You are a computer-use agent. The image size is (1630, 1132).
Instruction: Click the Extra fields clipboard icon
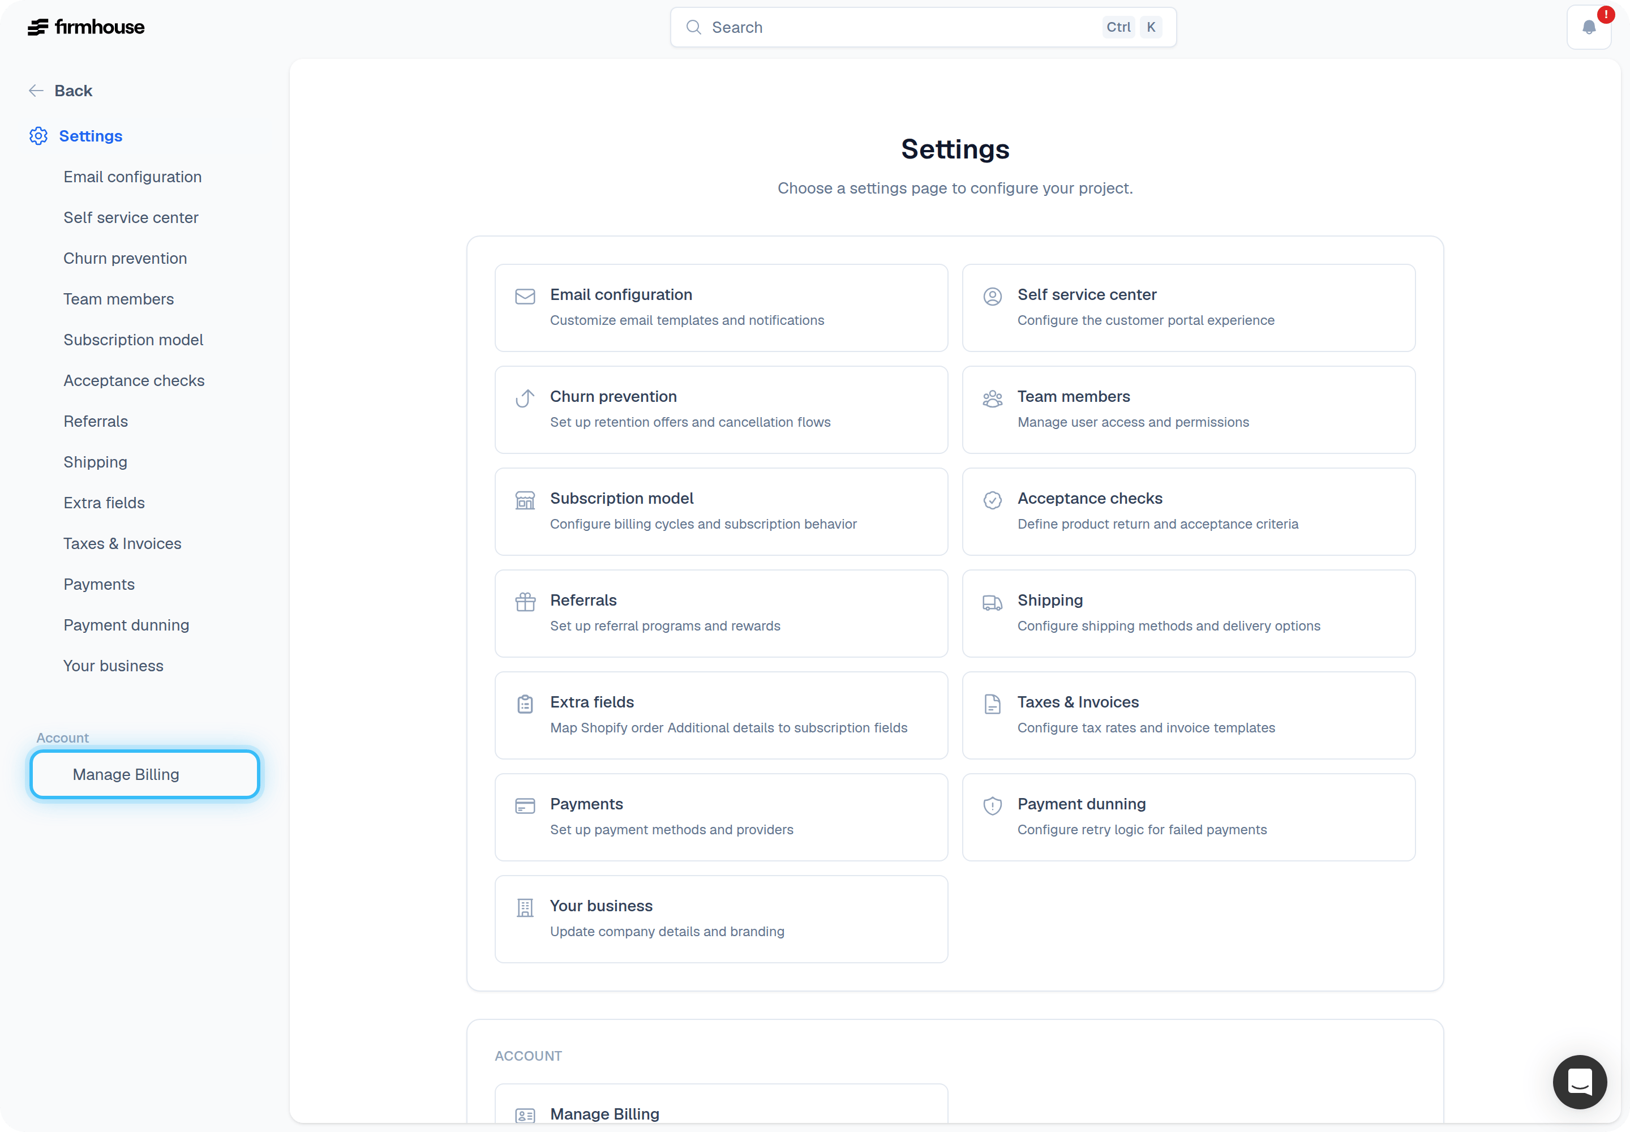(525, 704)
